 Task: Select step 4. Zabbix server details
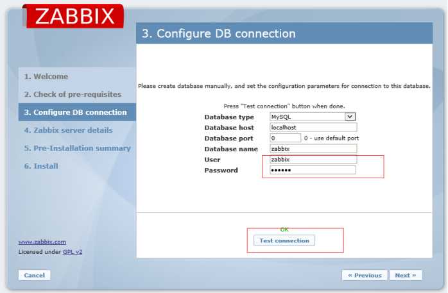[x=68, y=130]
